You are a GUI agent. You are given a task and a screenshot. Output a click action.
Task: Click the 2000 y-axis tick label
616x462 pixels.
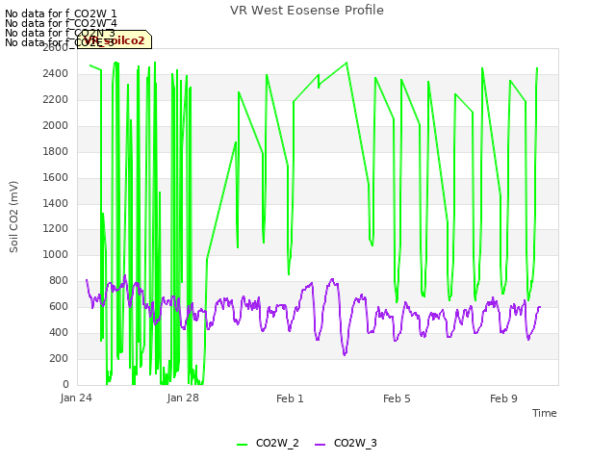(56, 126)
